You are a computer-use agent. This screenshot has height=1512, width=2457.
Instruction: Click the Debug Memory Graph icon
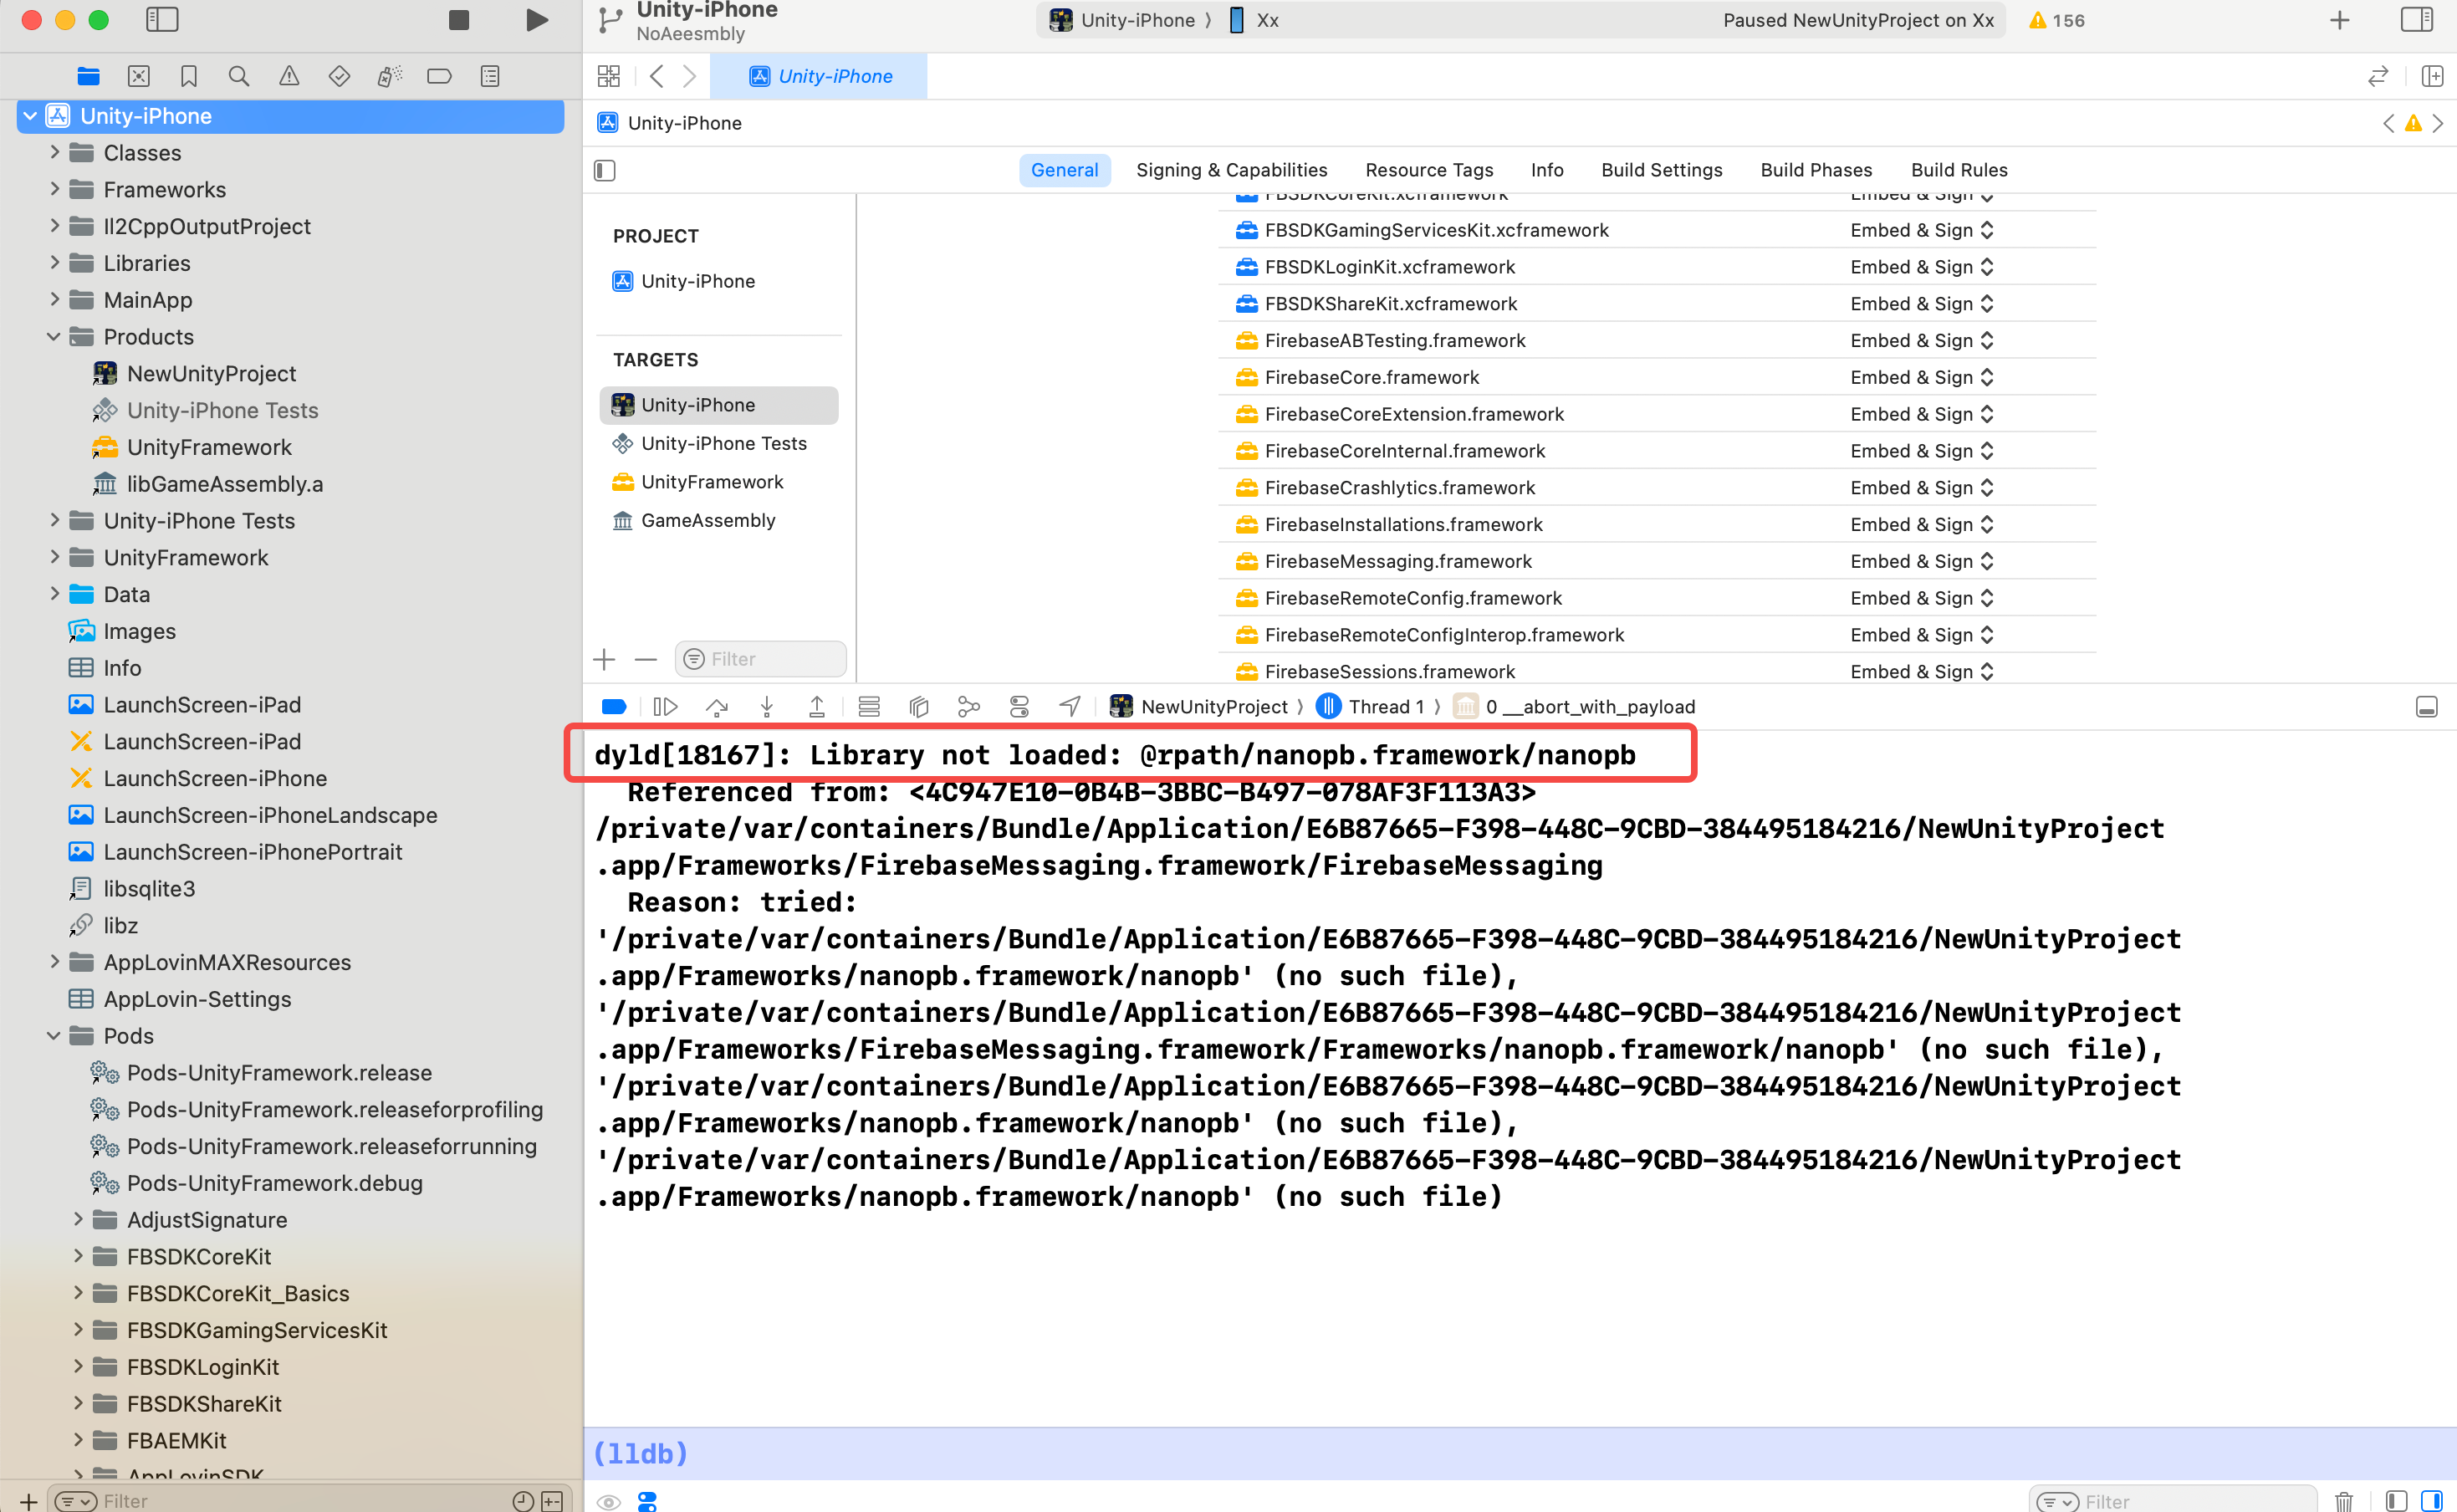pos(968,707)
